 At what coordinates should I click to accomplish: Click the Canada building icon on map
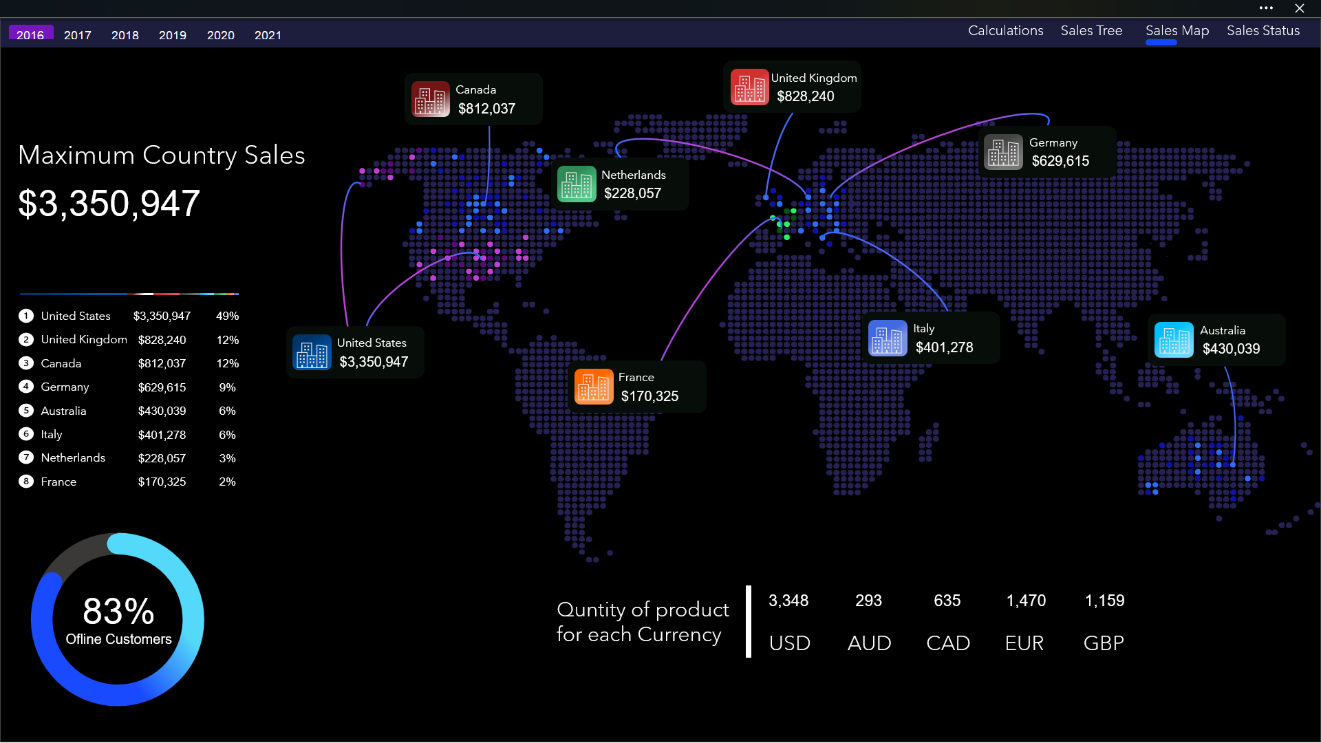431,99
